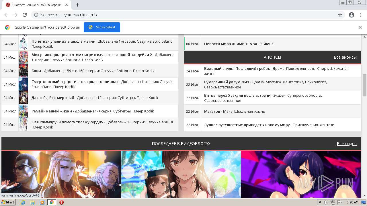The width and height of the screenshot is (367, 206).
Task: Click thumbnail next to Моя реинкарнация row
Action: [23, 57]
